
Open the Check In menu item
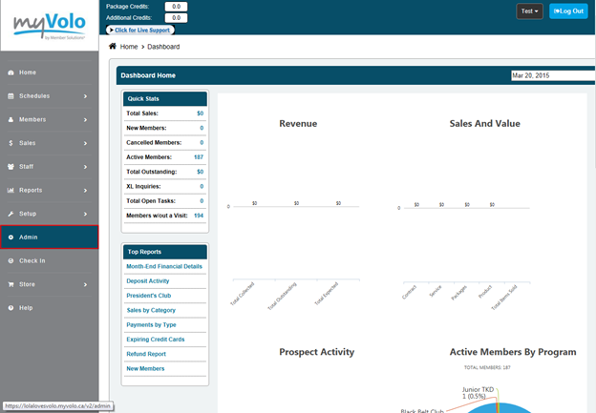(x=32, y=260)
